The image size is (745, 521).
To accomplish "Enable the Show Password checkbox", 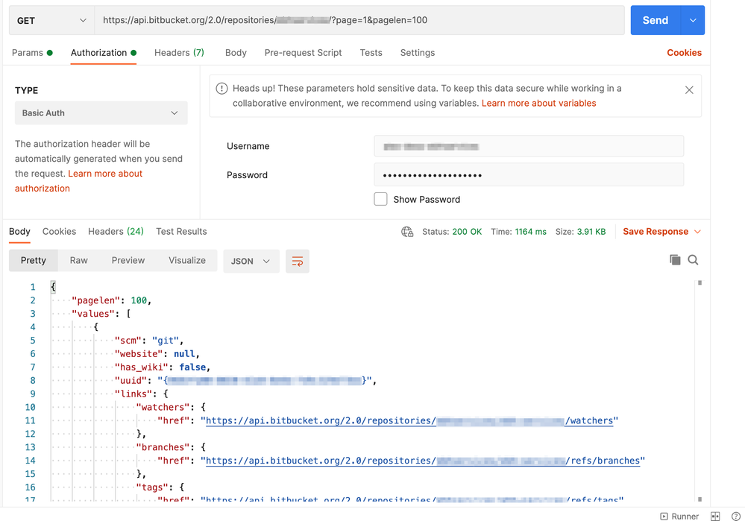I will pyautogui.click(x=380, y=199).
